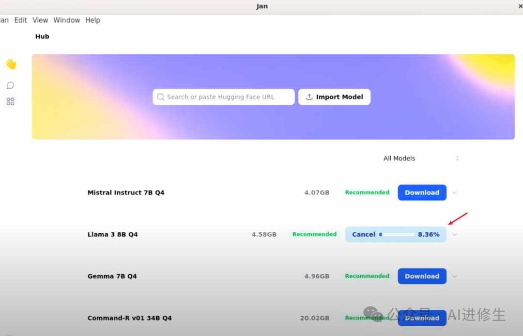
Task: Click the Import Model upload button
Action: 334,97
